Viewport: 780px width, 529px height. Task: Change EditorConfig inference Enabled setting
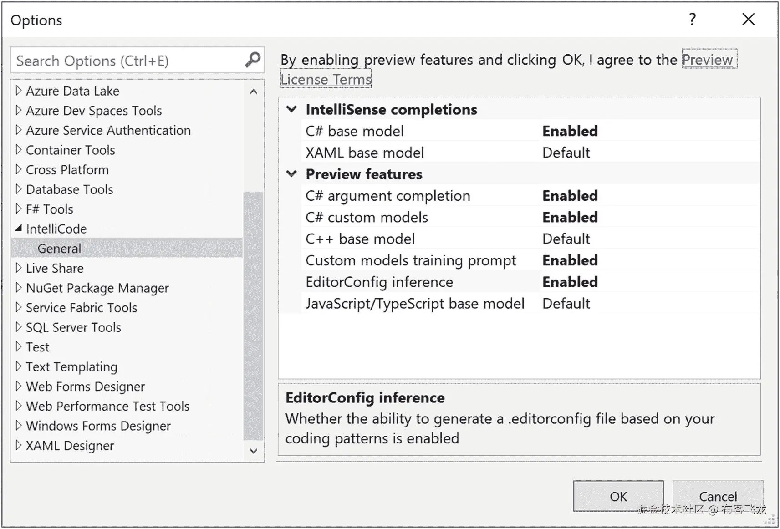pyautogui.click(x=570, y=282)
